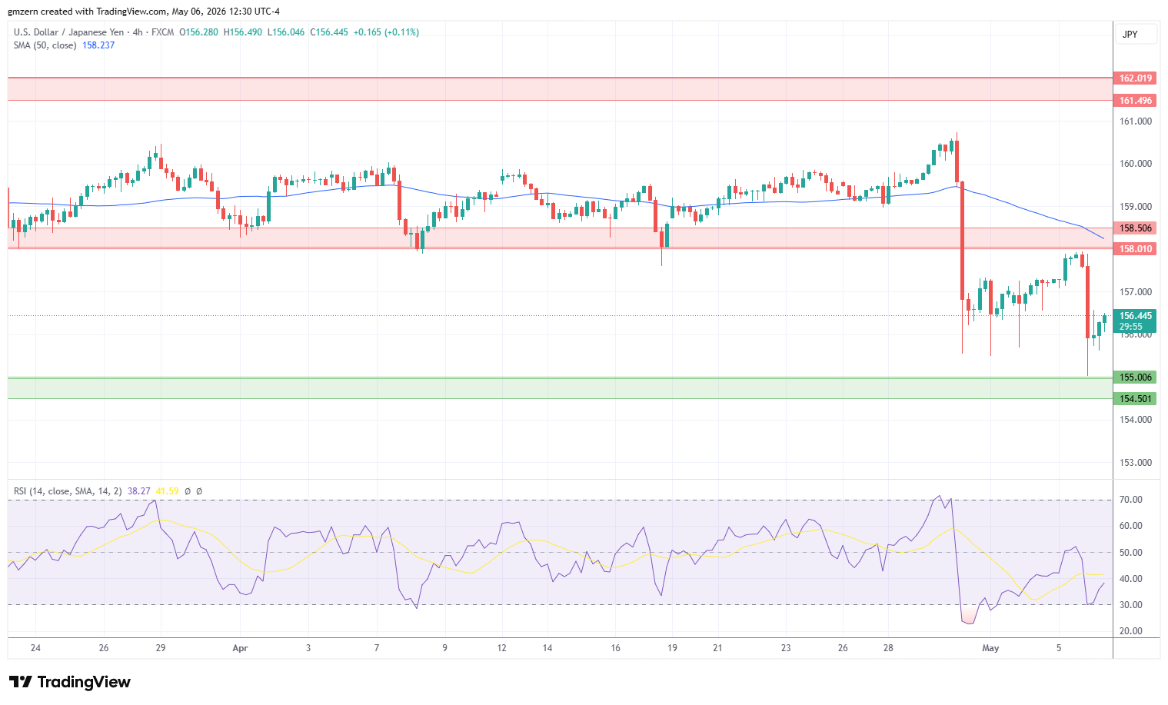Click the RSI moving average value 41.59
The width and height of the screenshot is (1168, 705).
[167, 491]
